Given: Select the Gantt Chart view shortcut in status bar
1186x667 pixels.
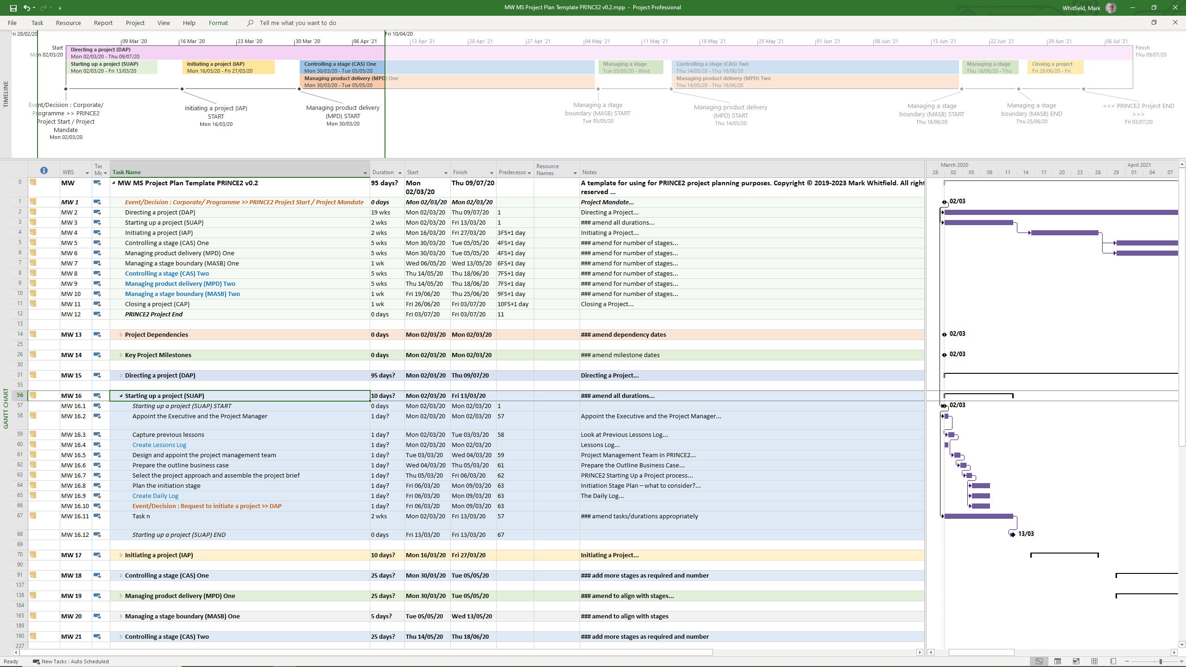Looking at the screenshot, I should 1039,661.
